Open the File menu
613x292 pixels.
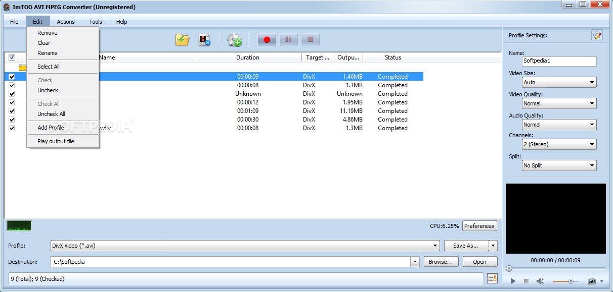(x=14, y=22)
